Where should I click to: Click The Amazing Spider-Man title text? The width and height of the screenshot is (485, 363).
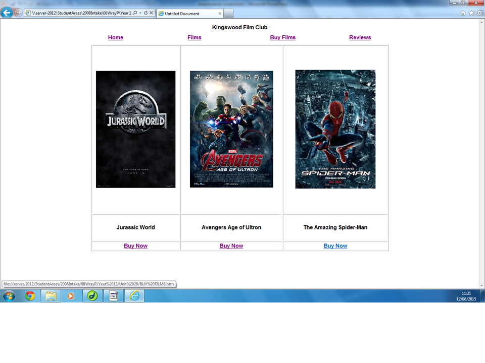point(335,227)
